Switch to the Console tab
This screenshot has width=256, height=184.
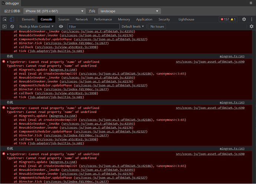pyautogui.click(x=46, y=19)
